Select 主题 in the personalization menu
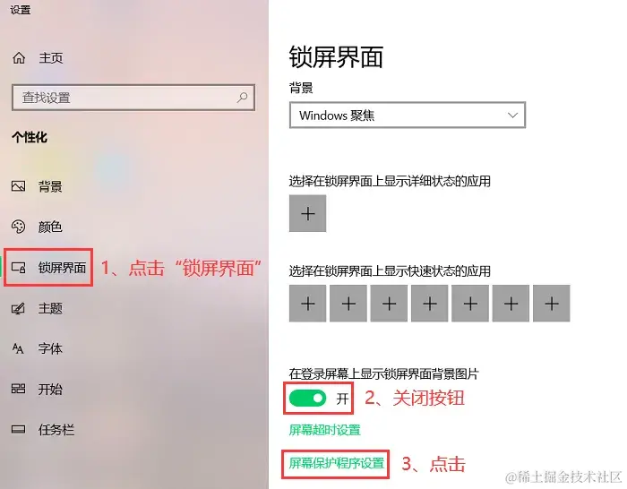Viewport: 627px width, 489px height. (x=50, y=308)
